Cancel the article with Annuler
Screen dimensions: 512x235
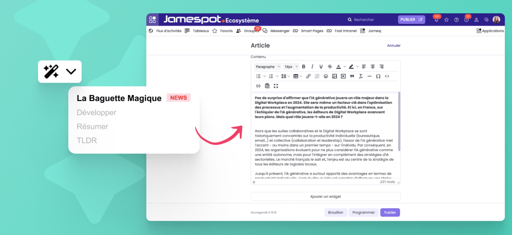click(394, 46)
